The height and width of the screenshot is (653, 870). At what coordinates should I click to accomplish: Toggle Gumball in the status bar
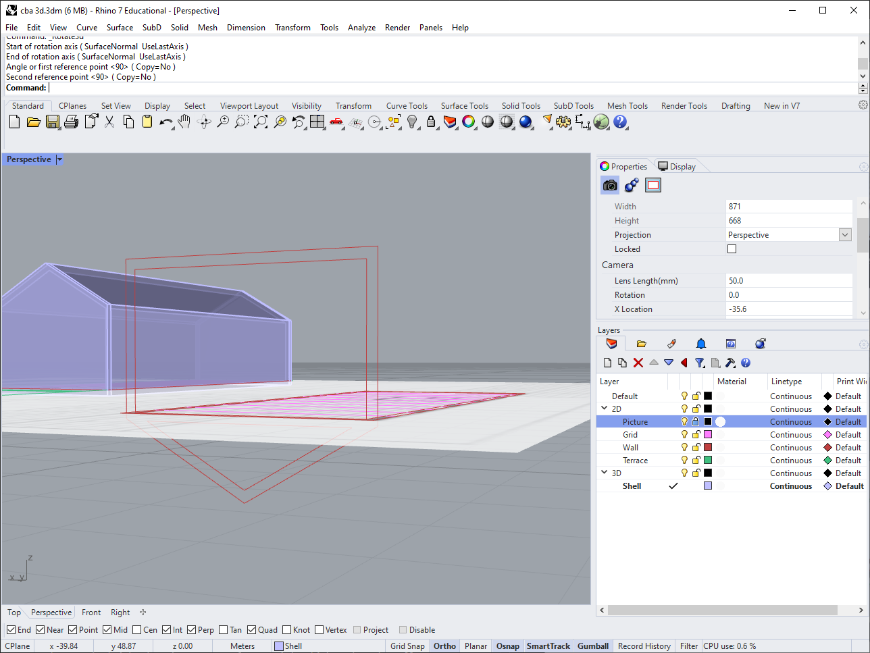coord(592,646)
